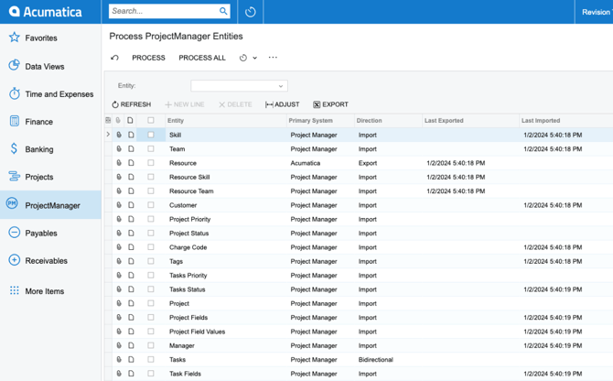The height and width of the screenshot is (381, 613).
Task: Click the Finance calculator icon
Action: pyautogui.click(x=15, y=121)
